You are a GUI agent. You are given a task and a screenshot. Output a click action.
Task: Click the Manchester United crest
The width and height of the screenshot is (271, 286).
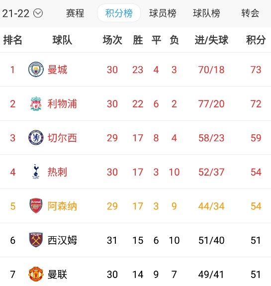click(36, 274)
